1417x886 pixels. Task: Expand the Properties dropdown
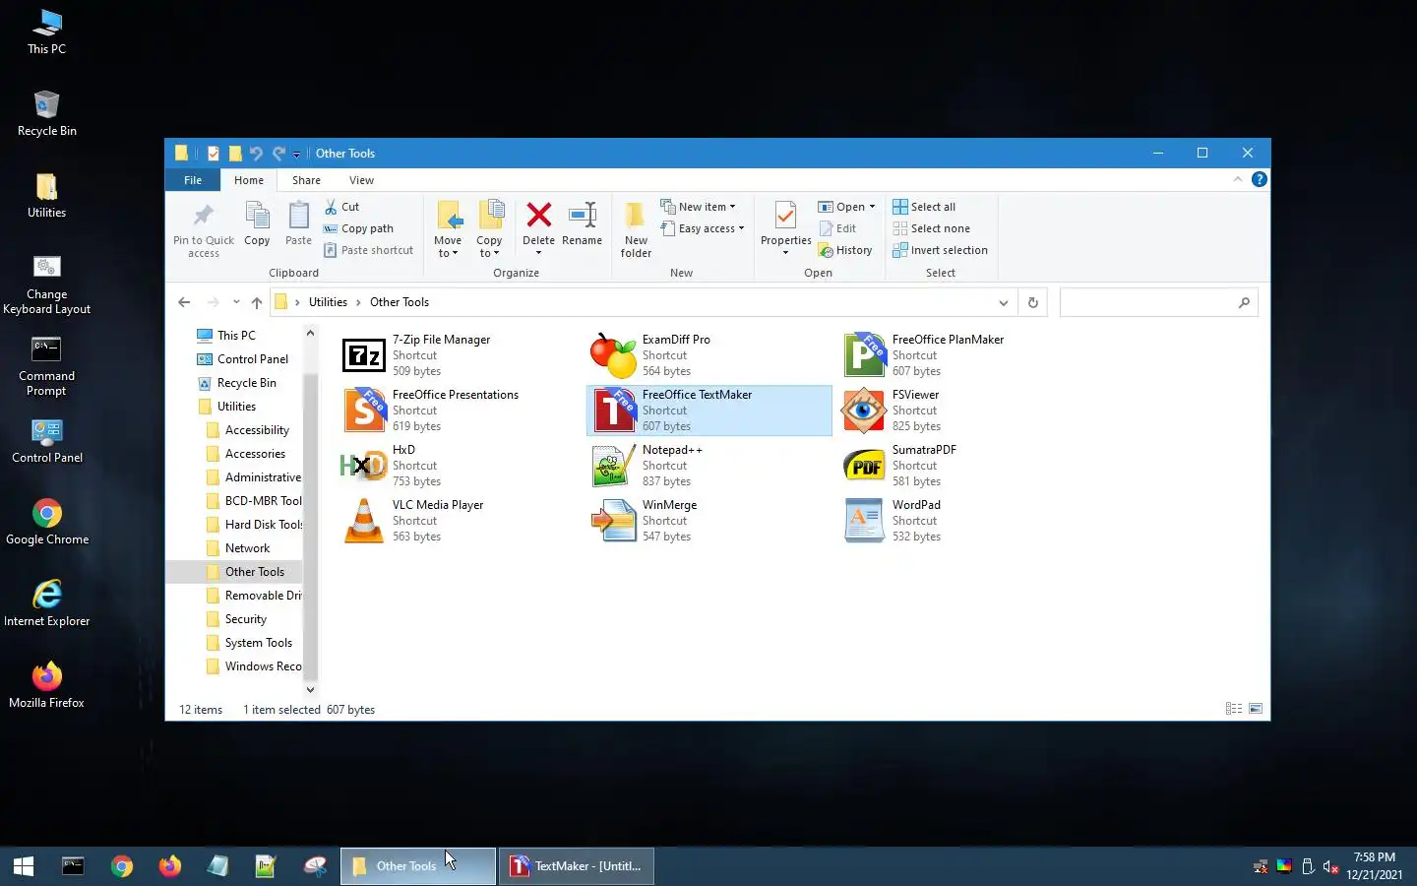click(x=785, y=253)
